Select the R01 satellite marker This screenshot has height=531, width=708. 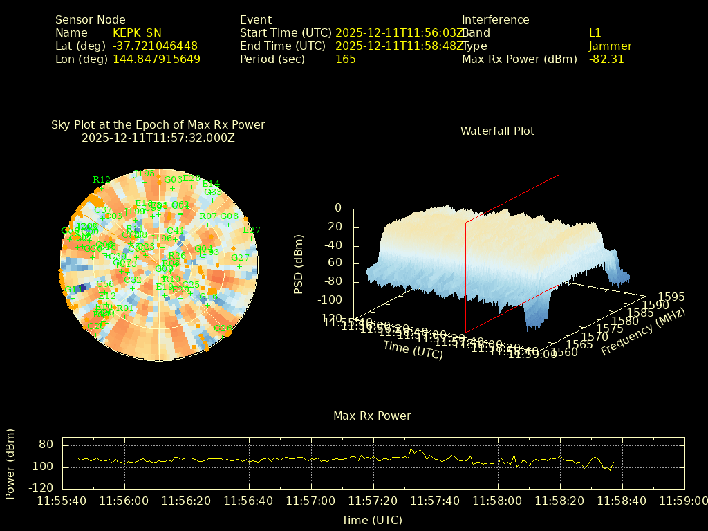click(125, 317)
